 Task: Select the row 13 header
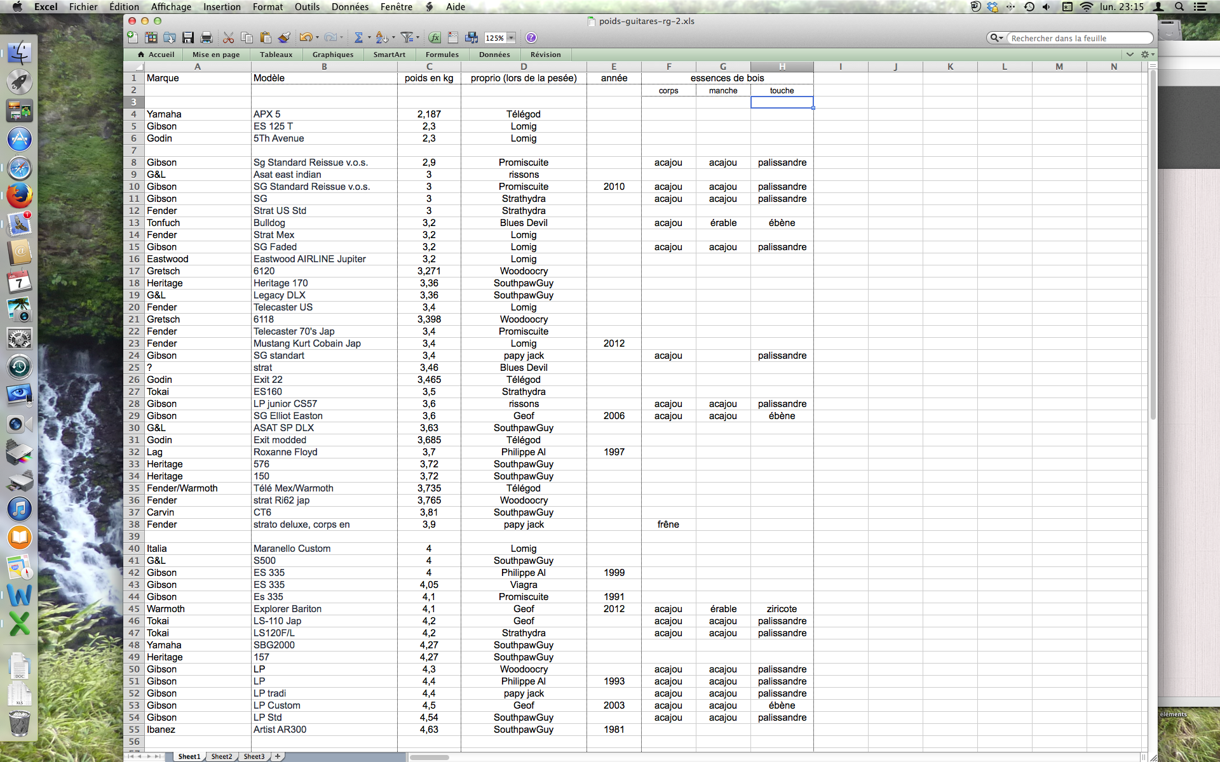point(133,223)
